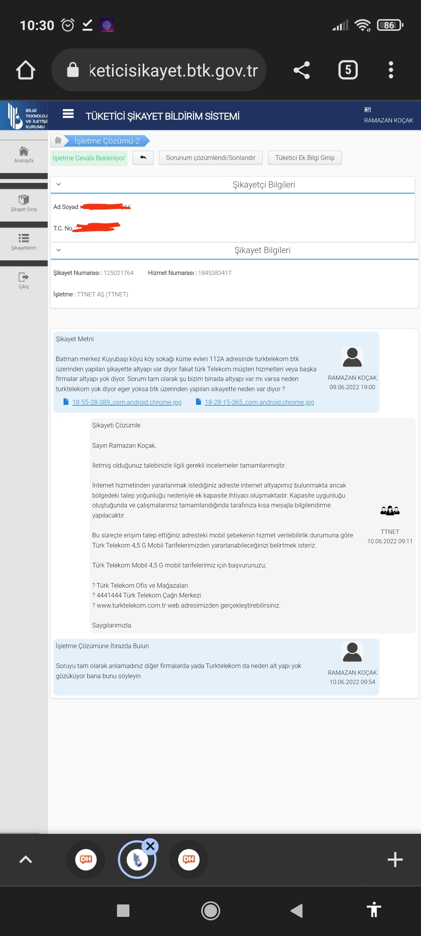The height and width of the screenshot is (936, 421).
Task: Open the tab switcher showing 5 tabs
Action: (348, 70)
